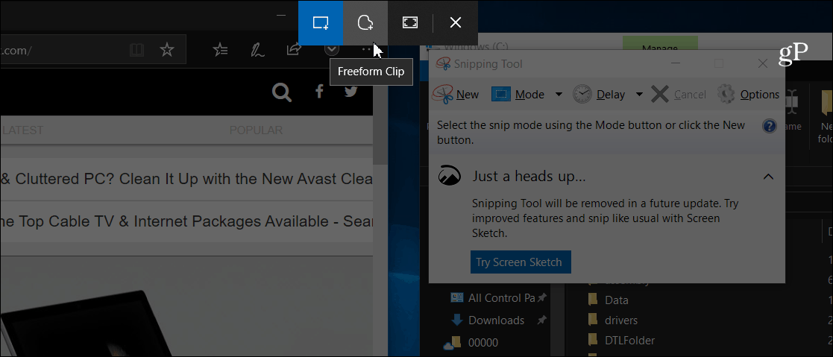Select the Fullscreen Clip mode
The image size is (833, 357).
point(409,23)
